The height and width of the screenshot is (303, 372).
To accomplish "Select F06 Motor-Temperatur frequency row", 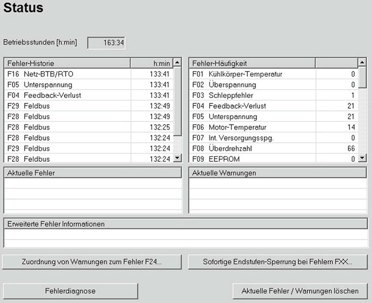I will tap(272, 127).
